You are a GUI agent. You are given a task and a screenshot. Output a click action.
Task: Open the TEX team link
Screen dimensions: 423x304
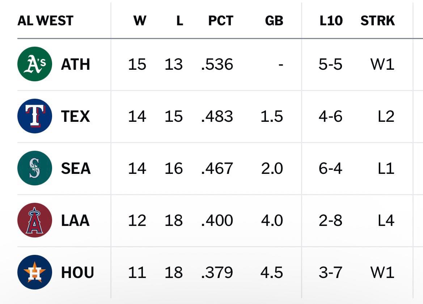[x=76, y=116]
